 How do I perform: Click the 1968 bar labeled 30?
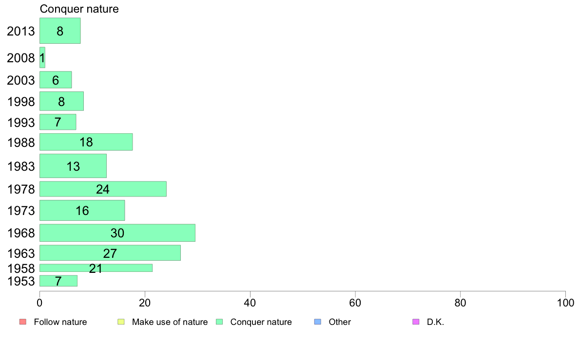(x=117, y=233)
